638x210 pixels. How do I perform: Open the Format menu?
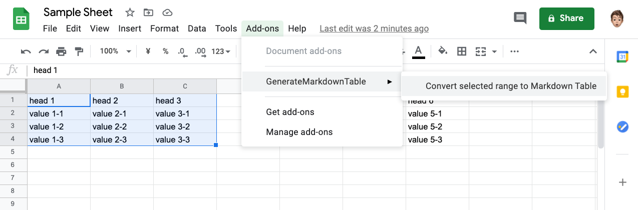[164, 28]
